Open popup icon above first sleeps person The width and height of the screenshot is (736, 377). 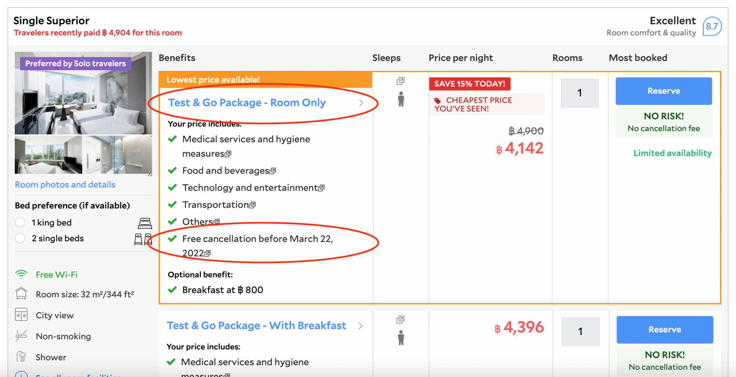click(x=400, y=81)
